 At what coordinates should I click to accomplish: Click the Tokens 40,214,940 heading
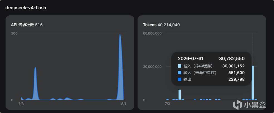point(161,25)
